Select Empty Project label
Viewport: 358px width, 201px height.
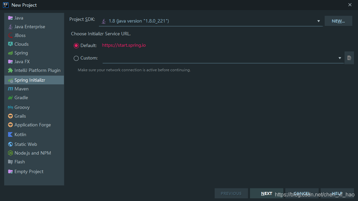coord(29,171)
